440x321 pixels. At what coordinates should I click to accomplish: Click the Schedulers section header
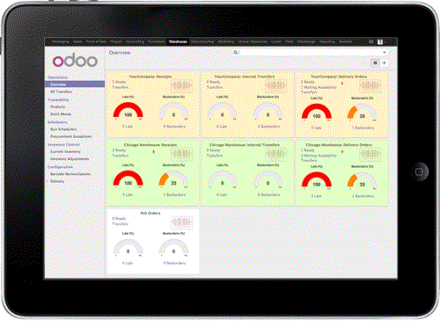pos(58,122)
